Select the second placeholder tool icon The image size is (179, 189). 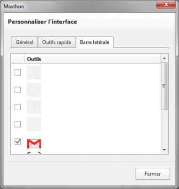(x=34, y=90)
